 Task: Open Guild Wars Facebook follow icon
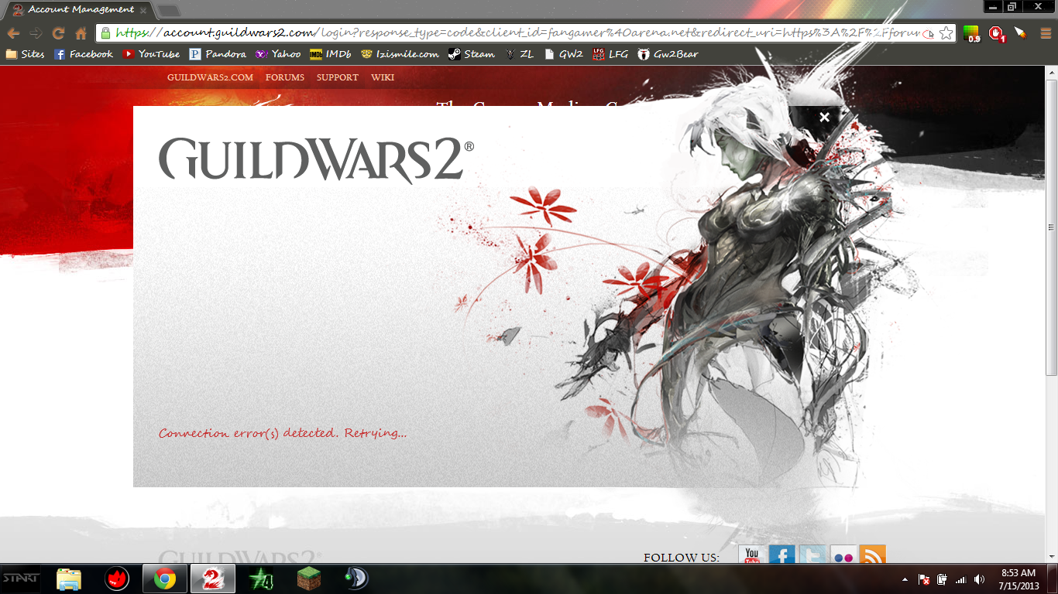click(781, 555)
